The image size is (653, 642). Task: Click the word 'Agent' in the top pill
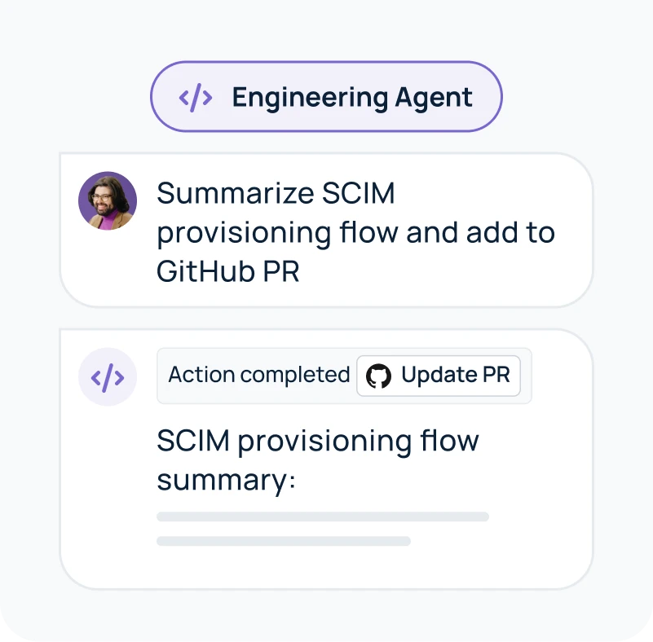(x=434, y=98)
